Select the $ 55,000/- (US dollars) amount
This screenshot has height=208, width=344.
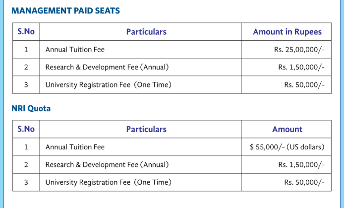[x=287, y=147]
